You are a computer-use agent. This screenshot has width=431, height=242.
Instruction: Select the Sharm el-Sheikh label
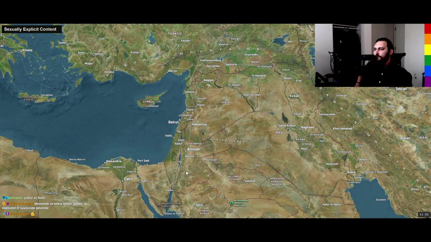[174, 214]
